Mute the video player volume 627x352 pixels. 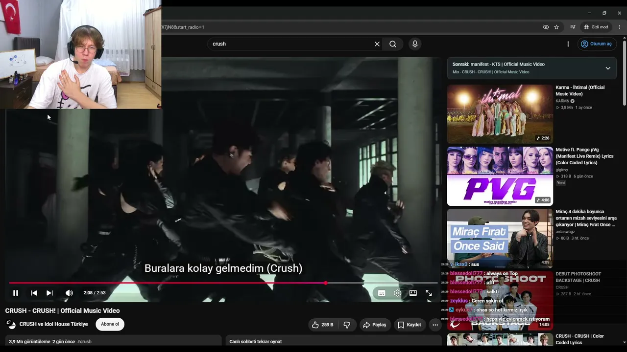[69, 293]
